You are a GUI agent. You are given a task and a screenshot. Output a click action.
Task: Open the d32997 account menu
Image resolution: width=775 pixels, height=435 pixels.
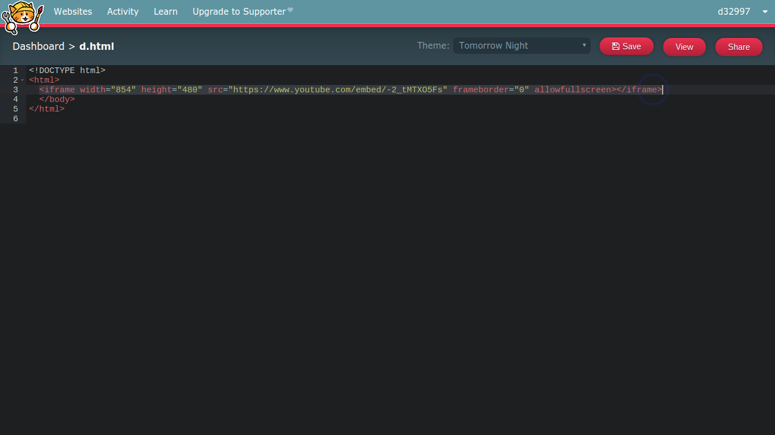734,11
